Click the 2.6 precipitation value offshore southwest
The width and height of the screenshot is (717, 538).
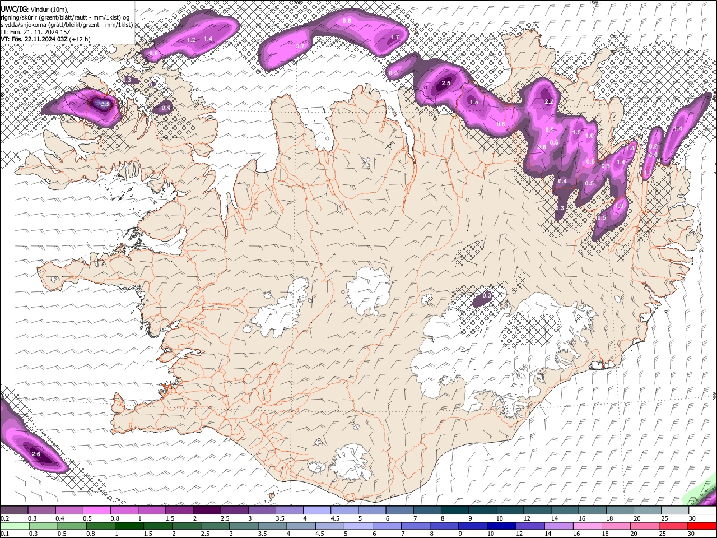point(36,454)
